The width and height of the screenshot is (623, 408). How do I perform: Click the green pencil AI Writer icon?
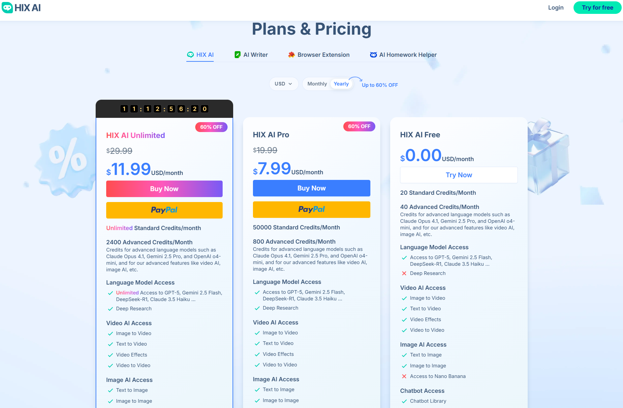(238, 54)
